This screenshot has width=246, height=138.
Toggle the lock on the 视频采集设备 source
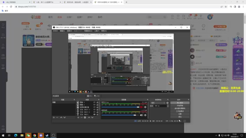pyautogui.click(x=97, y=107)
